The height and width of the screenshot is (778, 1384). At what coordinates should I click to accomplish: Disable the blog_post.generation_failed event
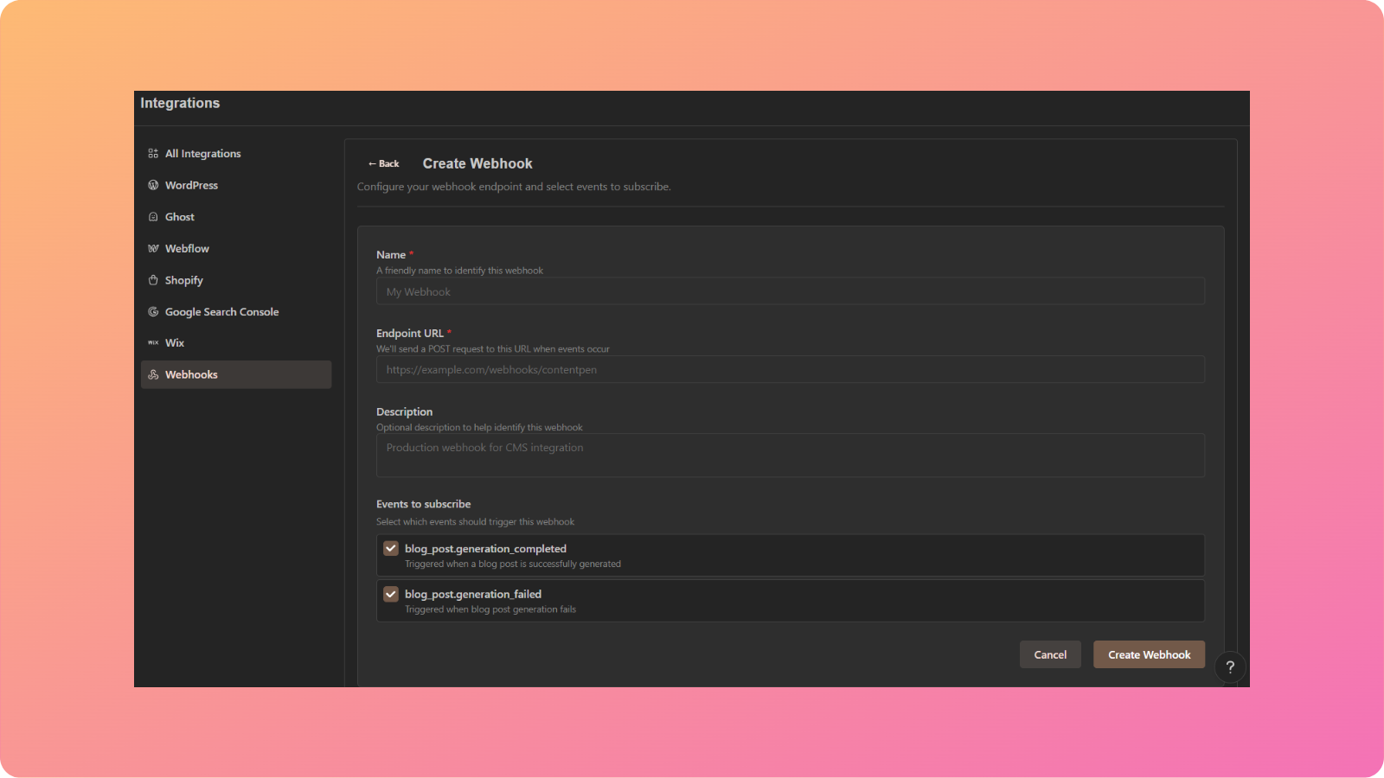(x=390, y=594)
